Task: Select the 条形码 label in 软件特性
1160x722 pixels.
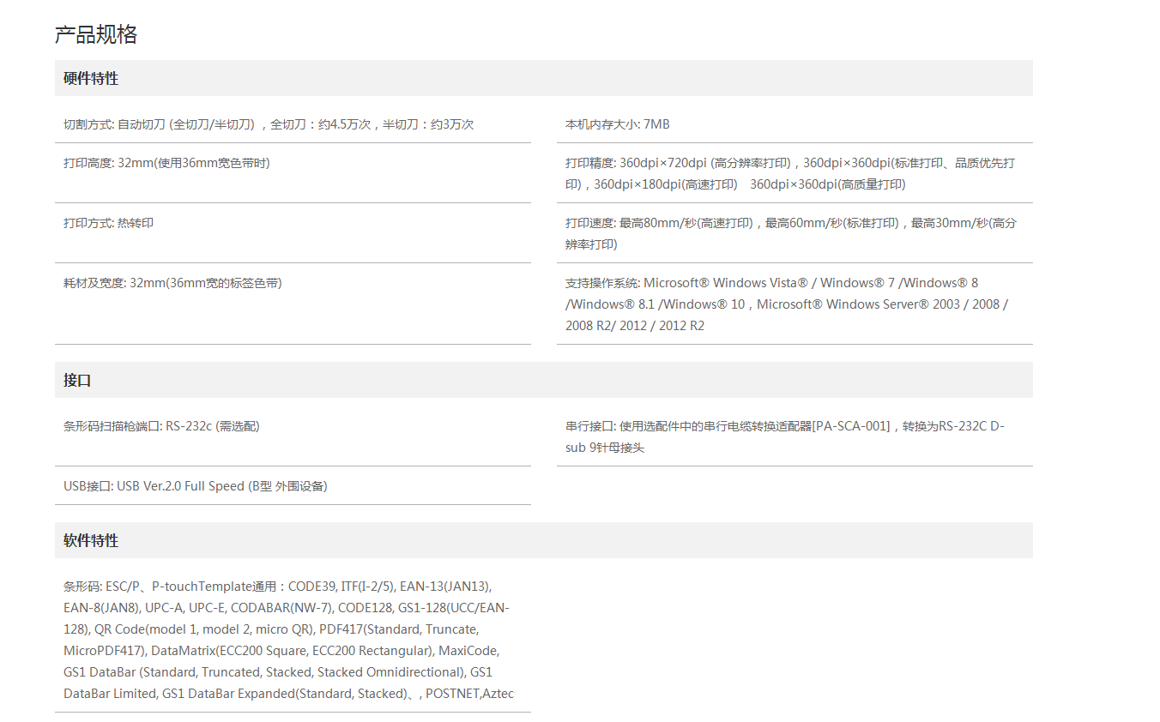Action: click(82, 587)
